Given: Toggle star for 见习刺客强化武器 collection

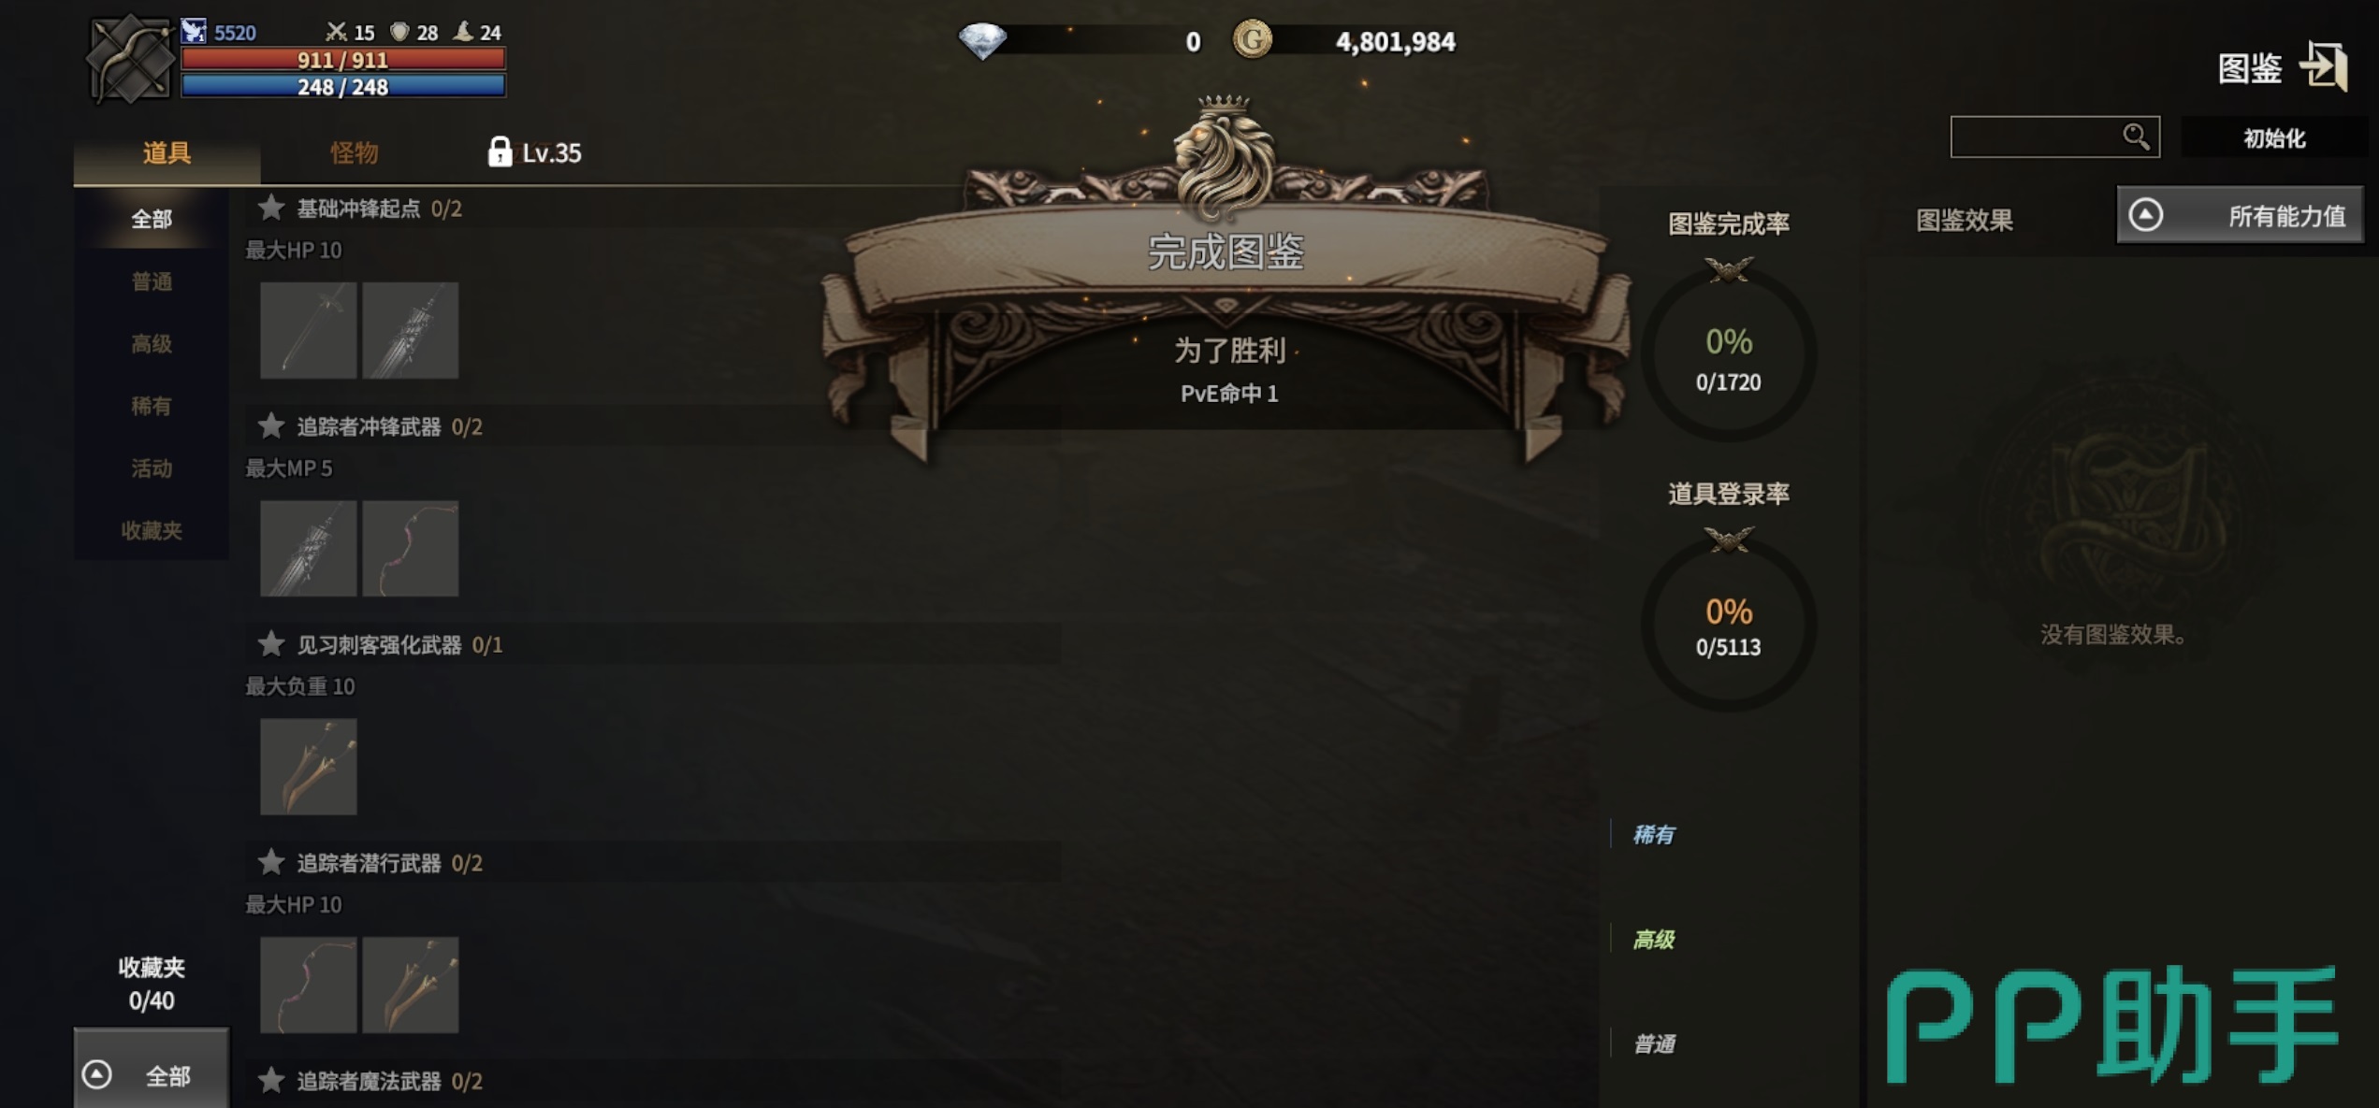Looking at the screenshot, I should point(270,643).
